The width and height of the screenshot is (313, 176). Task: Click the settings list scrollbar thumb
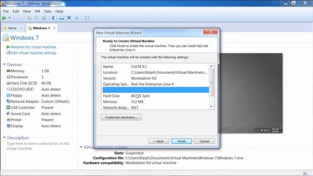[211, 83]
